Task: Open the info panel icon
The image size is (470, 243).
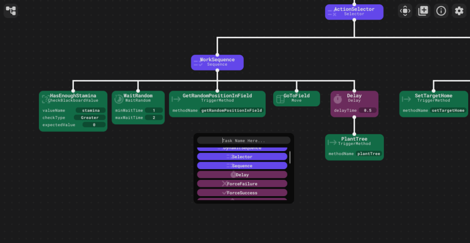Action: (441, 11)
